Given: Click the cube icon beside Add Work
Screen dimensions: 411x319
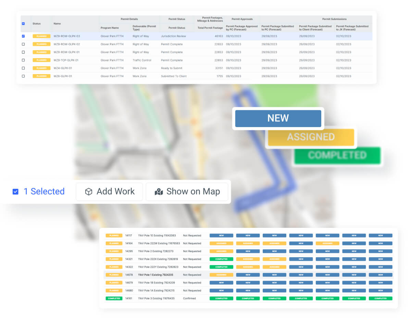Looking at the screenshot, I should (89, 192).
